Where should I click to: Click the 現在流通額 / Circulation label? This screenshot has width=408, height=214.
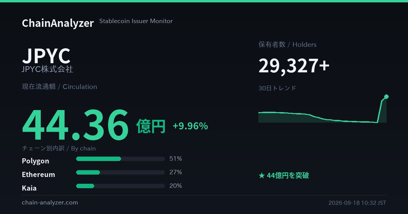[x=60, y=87]
